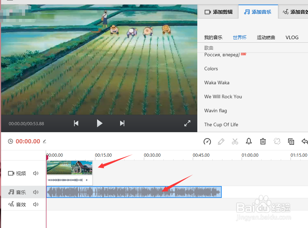Click the 歌曲 column header
The image size is (308, 228).
[208, 48]
